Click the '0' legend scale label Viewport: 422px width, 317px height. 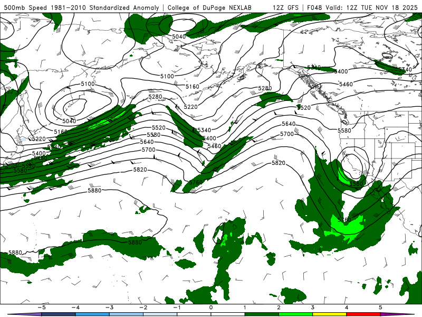(x=211, y=307)
